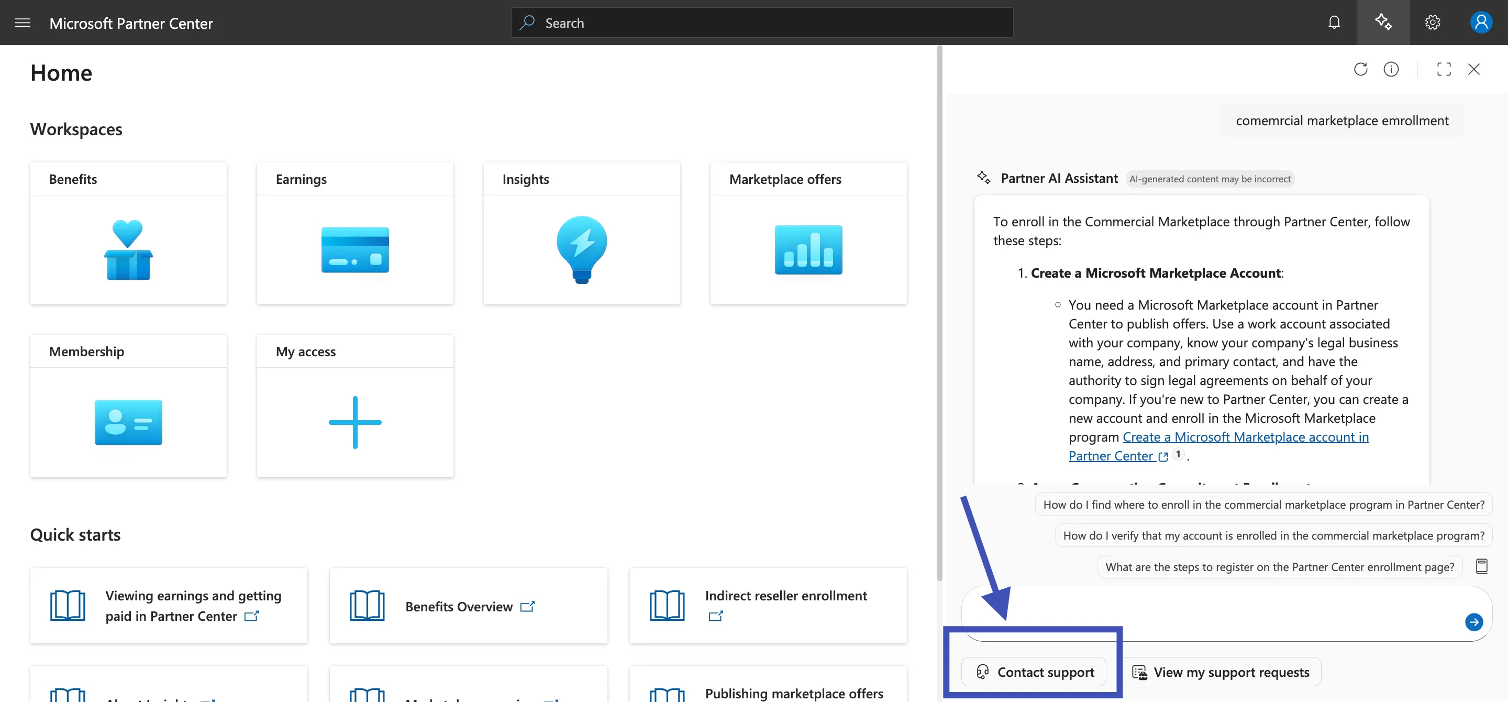Refresh the AI Assistant conversation
The width and height of the screenshot is (1508, 702).
[1360, 69]
